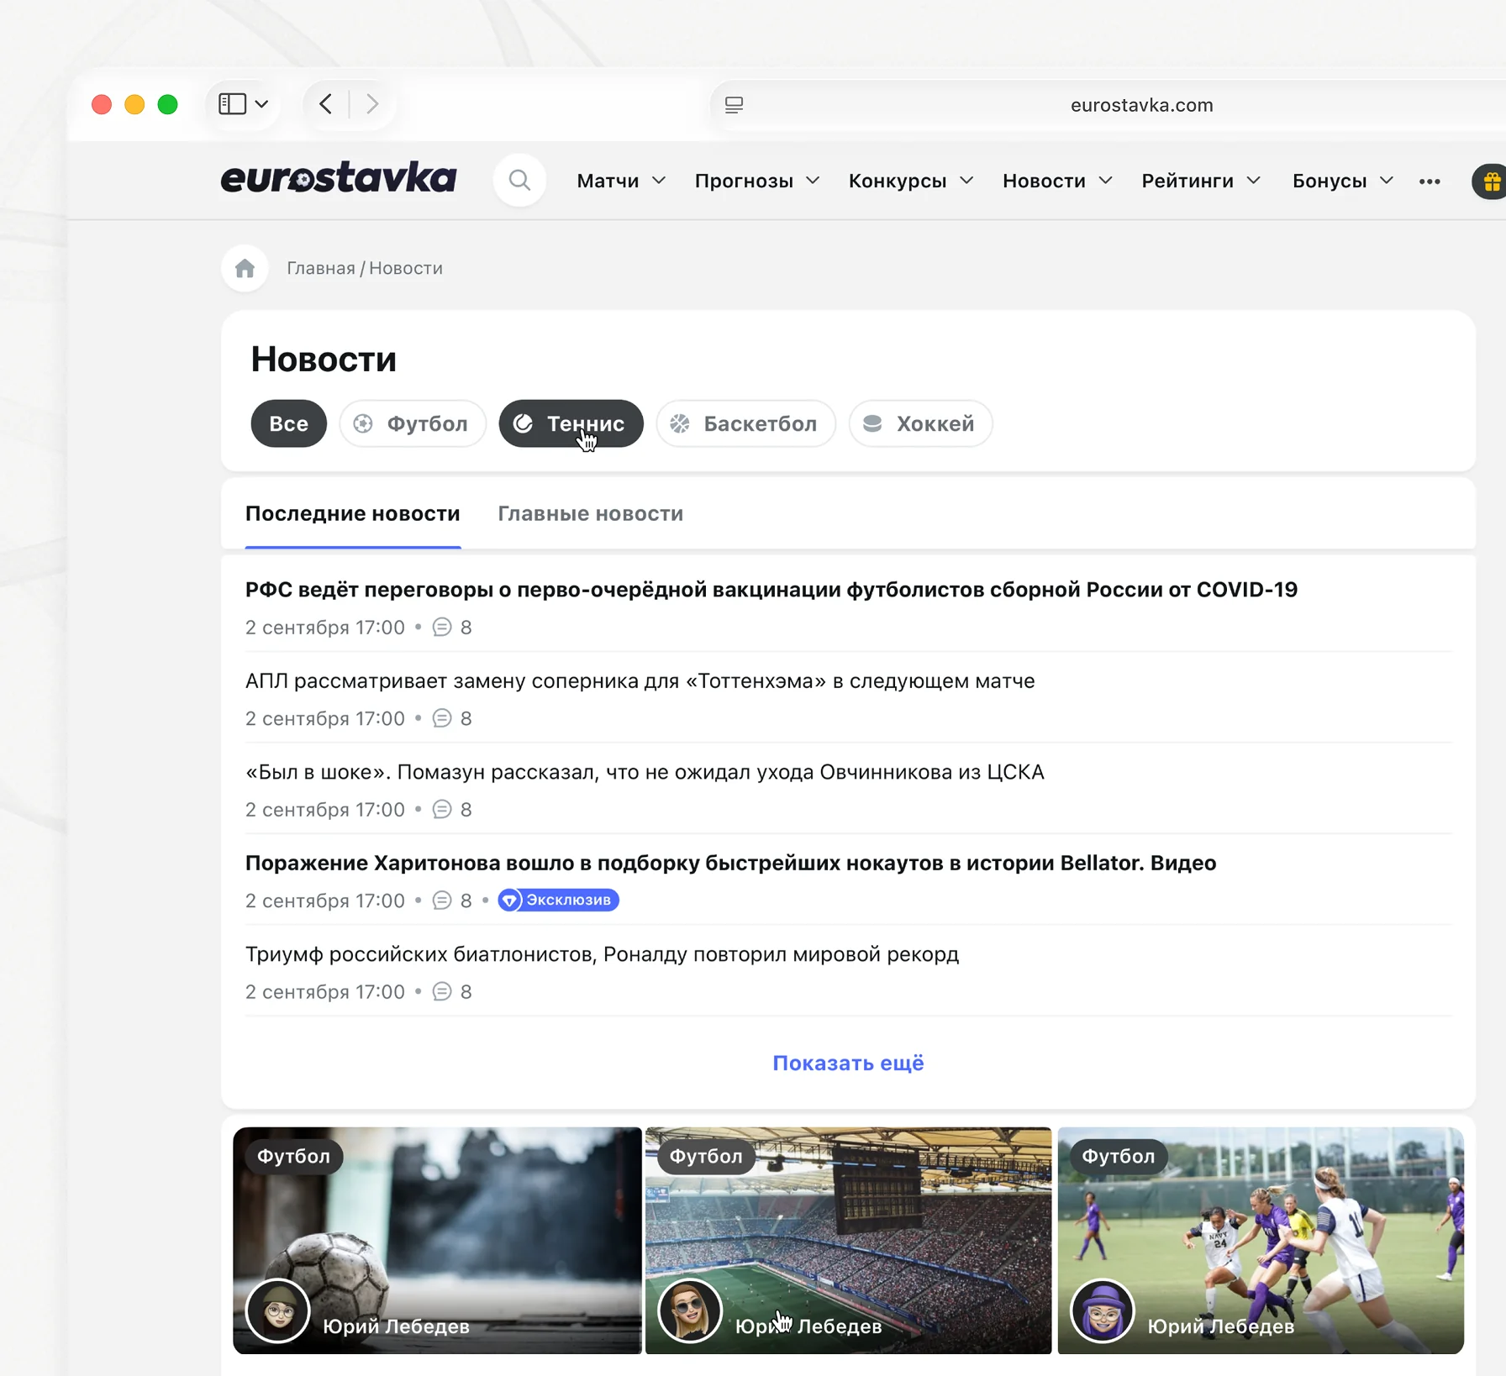Switch to Главные новости tab

tap(591, 513)
